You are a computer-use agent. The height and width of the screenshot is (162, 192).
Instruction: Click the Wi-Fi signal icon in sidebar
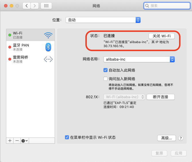pos(48,35)
